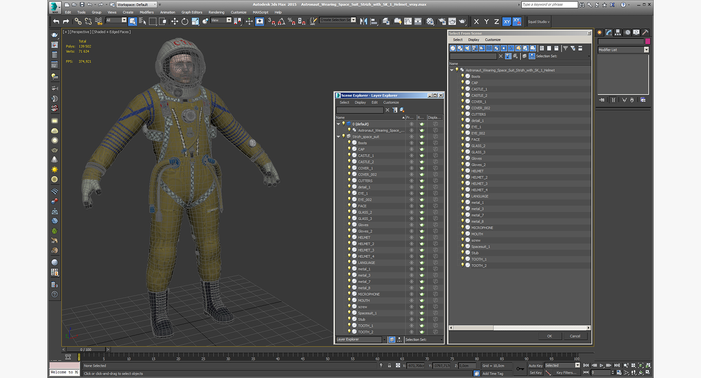Open Select by Name tool
Image resolution: width=701 pixels, height=378 pixels.
coord(142,21)
